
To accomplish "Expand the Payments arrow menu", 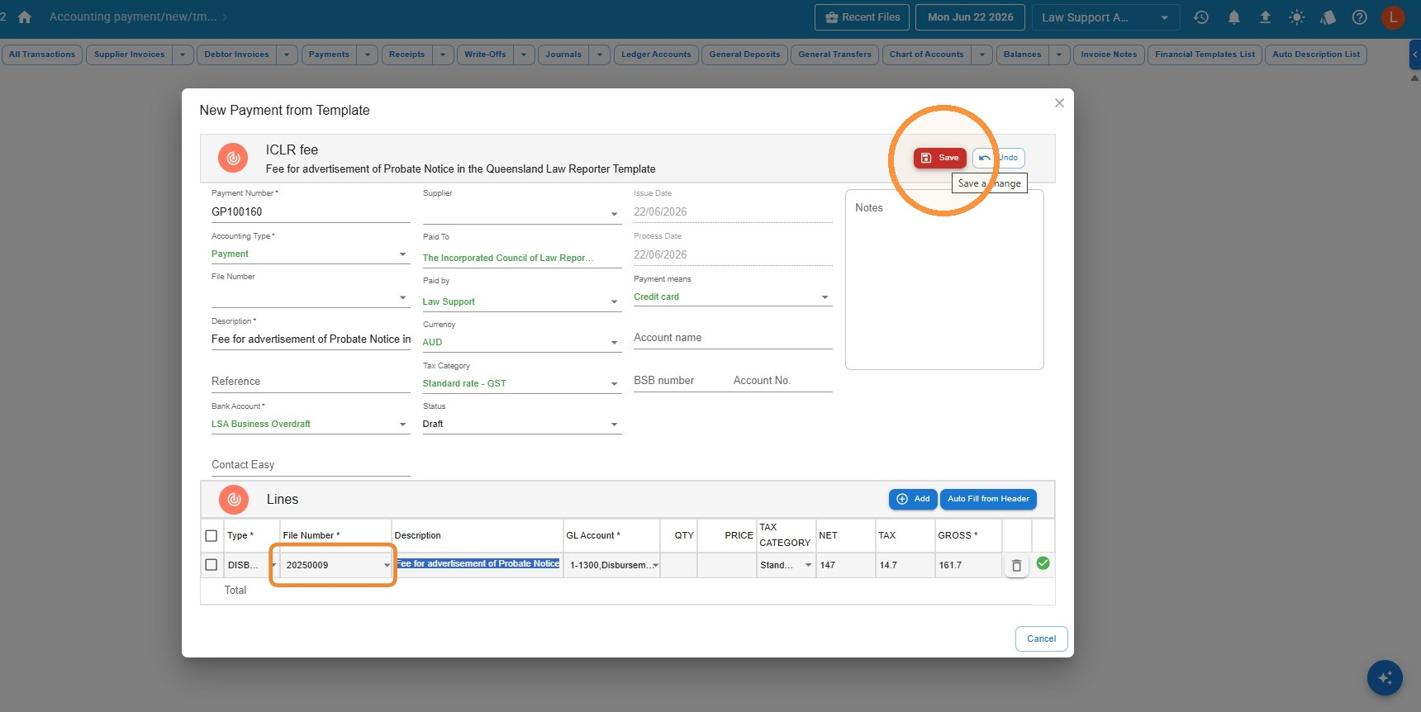I will coord(368,55).
